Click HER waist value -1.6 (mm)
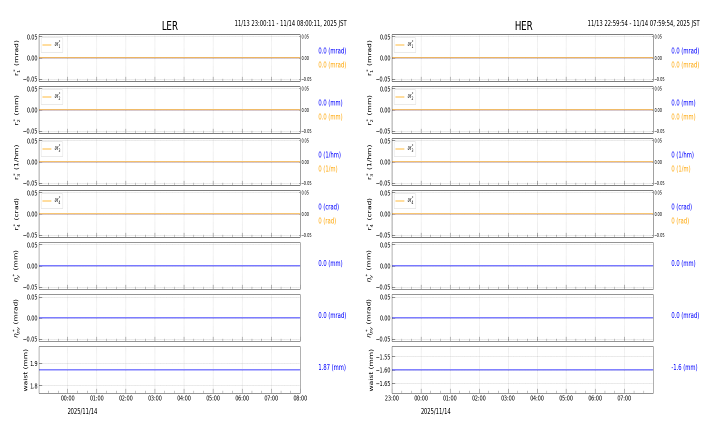Screen dimensions: 706x432 tap(684, 367)
